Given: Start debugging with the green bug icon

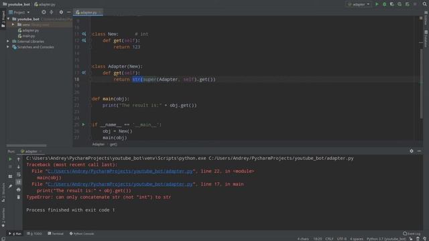Looking at the screenshot, I should [x=384, y=4].
